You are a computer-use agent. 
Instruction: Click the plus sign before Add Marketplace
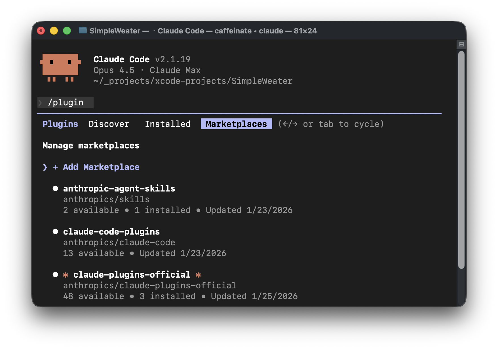55,167
